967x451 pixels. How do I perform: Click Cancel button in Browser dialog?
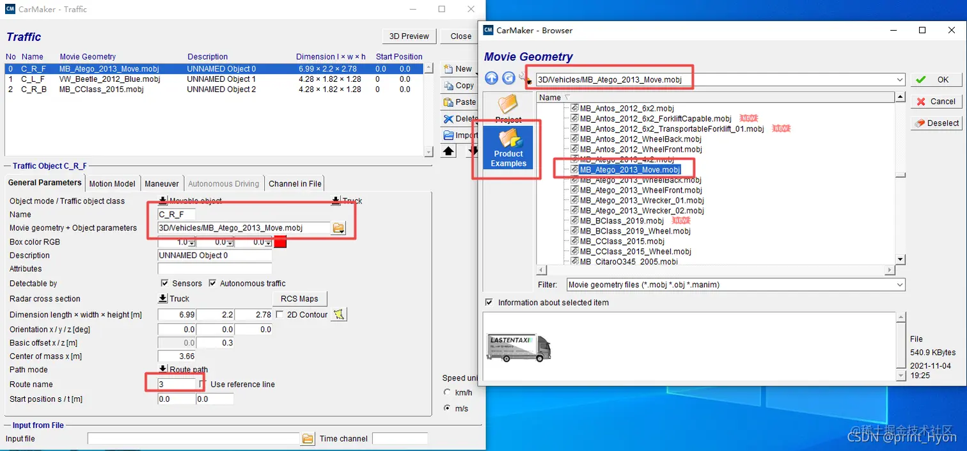click(x=936, y=101)
